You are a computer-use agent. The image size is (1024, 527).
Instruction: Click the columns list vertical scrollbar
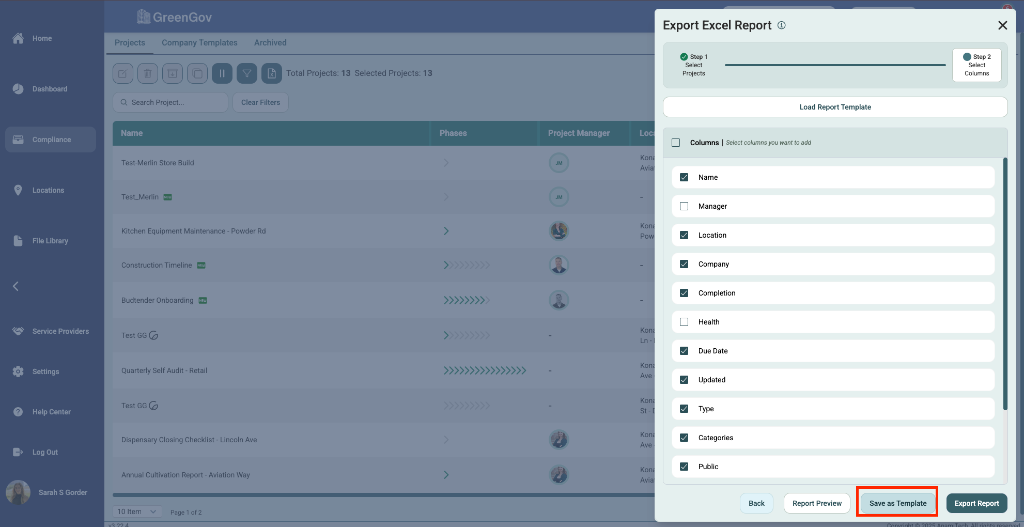point(1005,284)
